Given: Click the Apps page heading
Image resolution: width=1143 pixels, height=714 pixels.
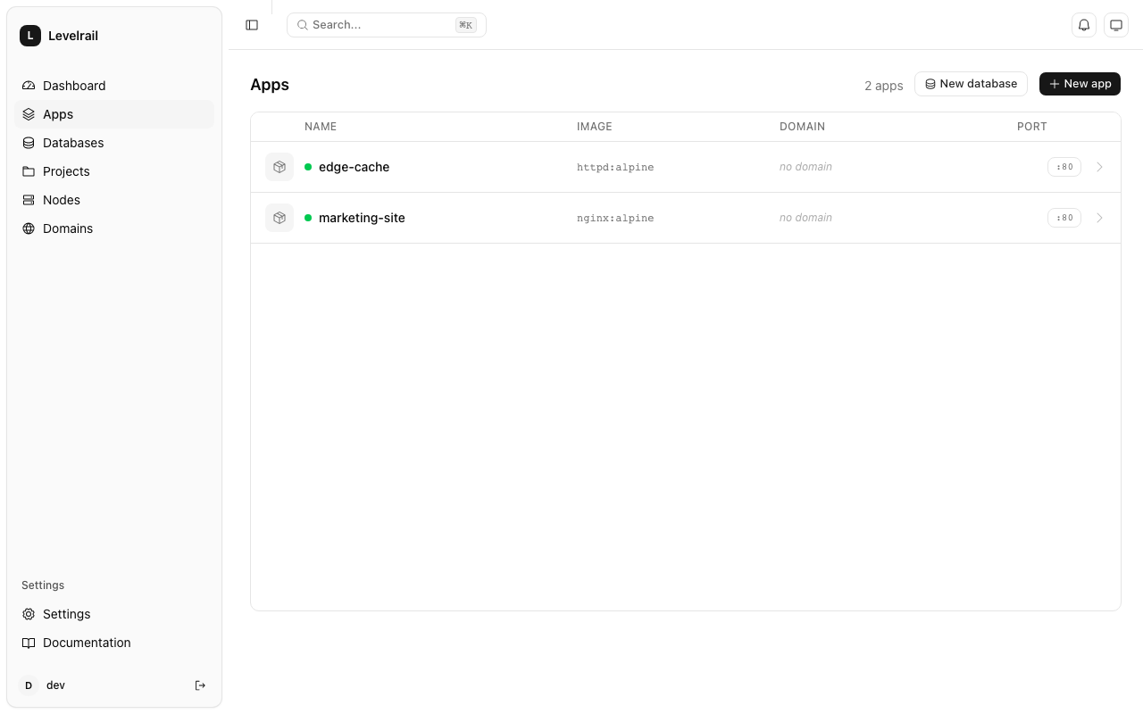Looking at the screenshot, I should pos(270,85).
